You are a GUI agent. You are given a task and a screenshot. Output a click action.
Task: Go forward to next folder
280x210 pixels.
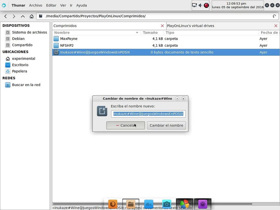pyautogui.click(x=14, y=16)
